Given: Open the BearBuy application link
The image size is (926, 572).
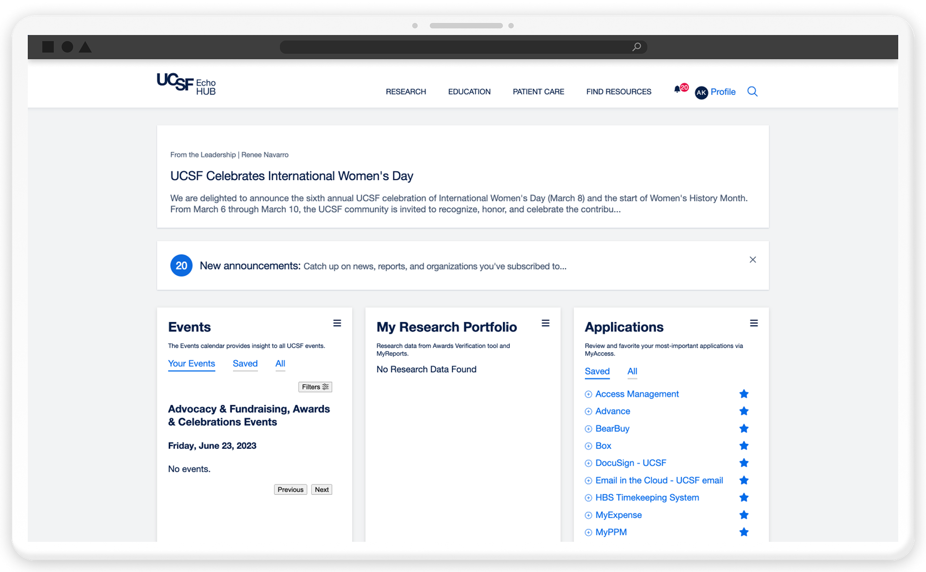Looking at the screenshot, I should [613, 429].
